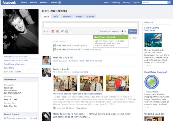Viewport: 173px width, 121px height.
Task: Open View Videos of Mark (14)
Action: coord(16,60)
